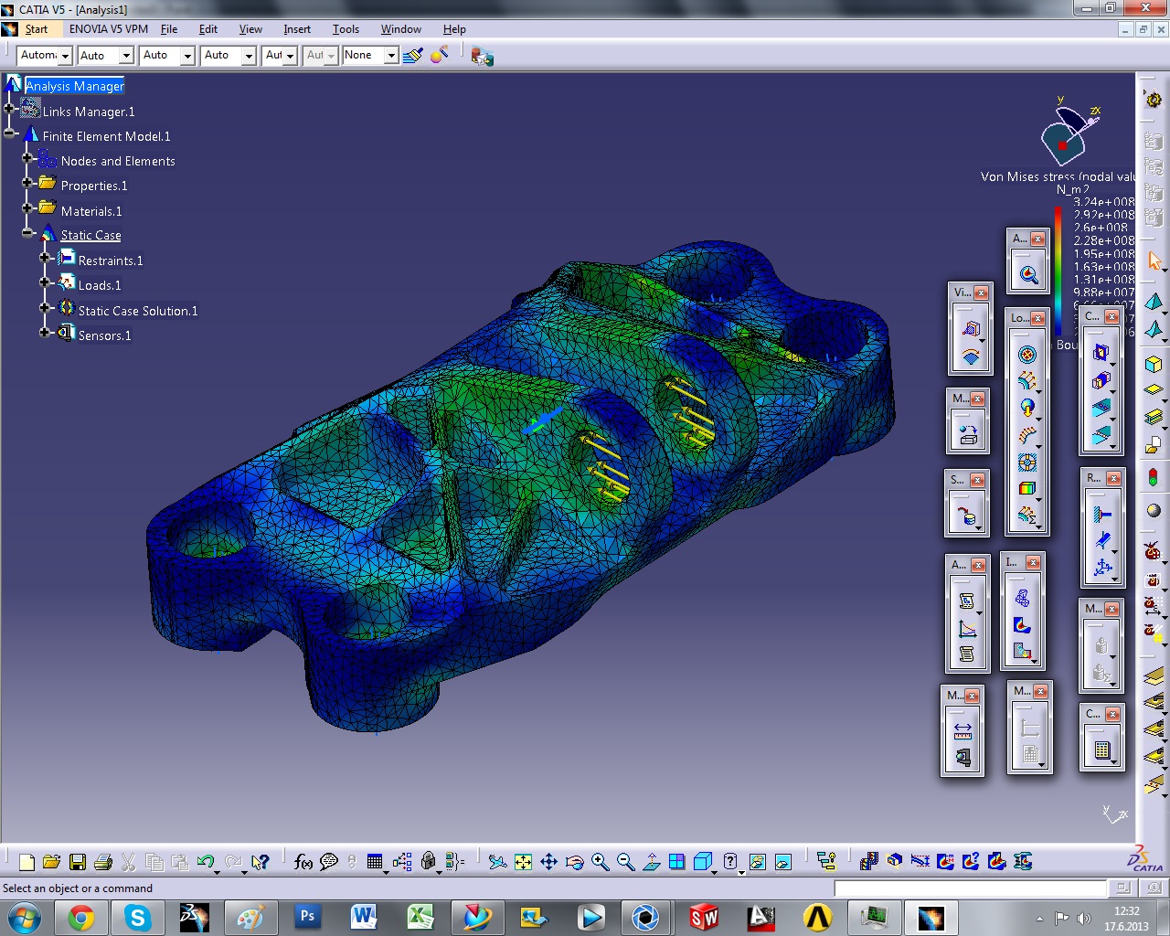1170x936 pixels.
Task: Expand the Properties.1 node
Action: 27,183
